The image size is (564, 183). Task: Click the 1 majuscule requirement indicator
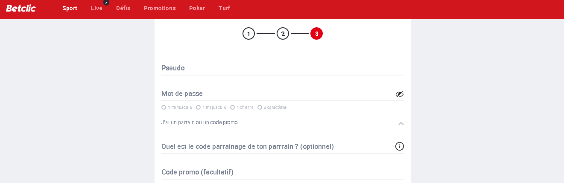click(x=211, y=107)
